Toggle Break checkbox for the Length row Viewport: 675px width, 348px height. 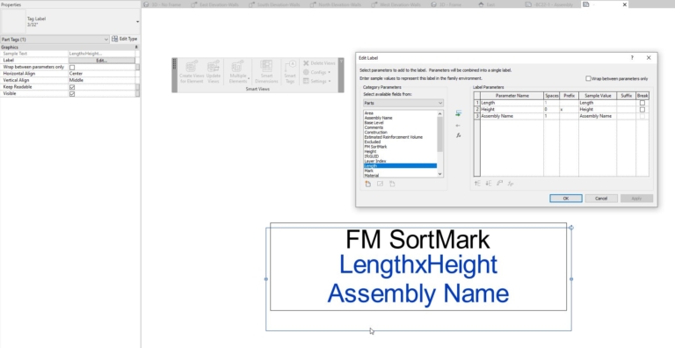pos(642,103)
